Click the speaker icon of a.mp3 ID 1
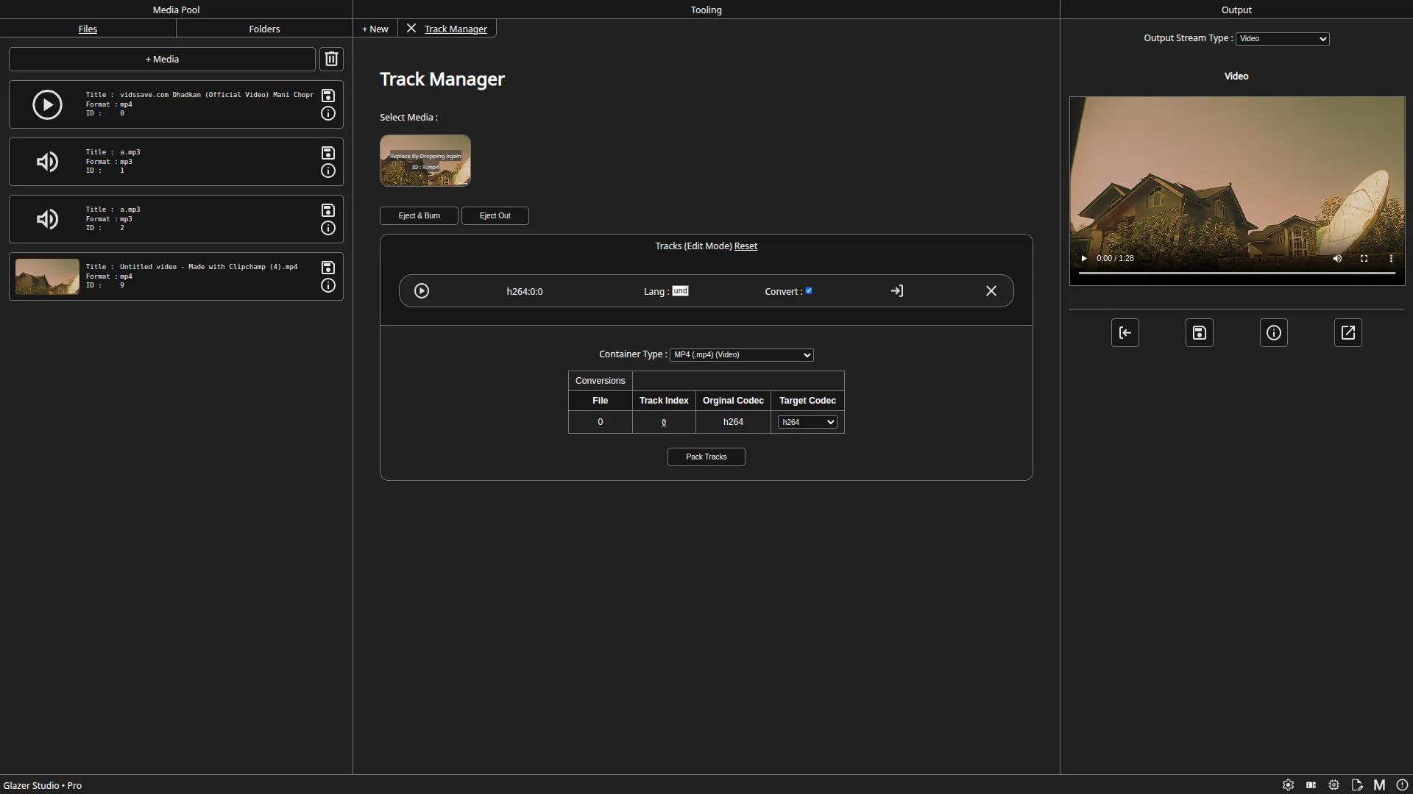This screenshot has height=794, width=1413. pos(47,162)
